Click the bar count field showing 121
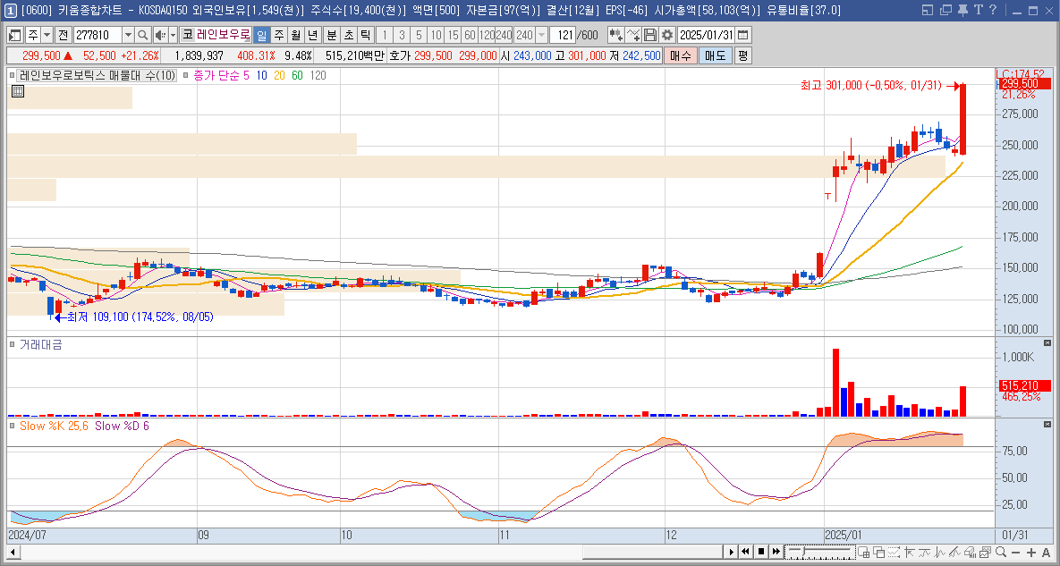 coord(563,35)
